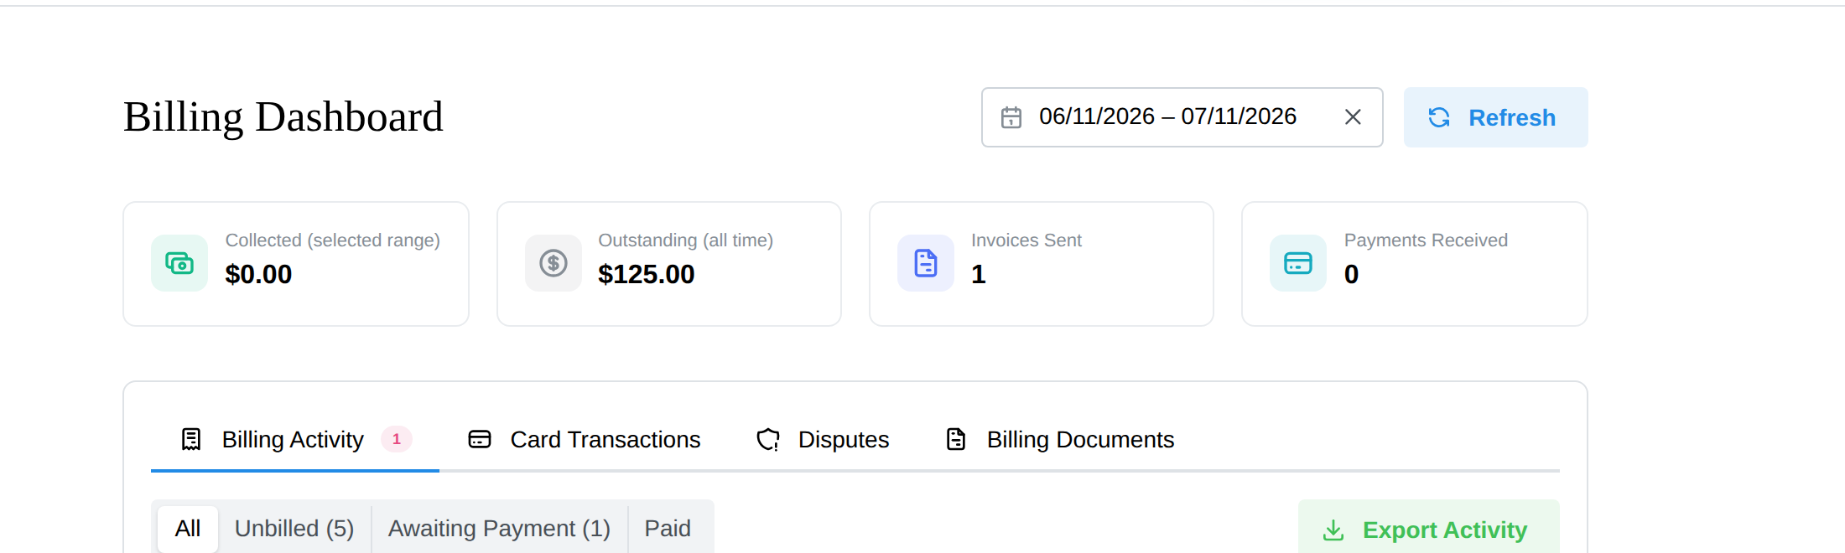
Task: Click the Outstanding (all time) label
Action: [685, 240]
